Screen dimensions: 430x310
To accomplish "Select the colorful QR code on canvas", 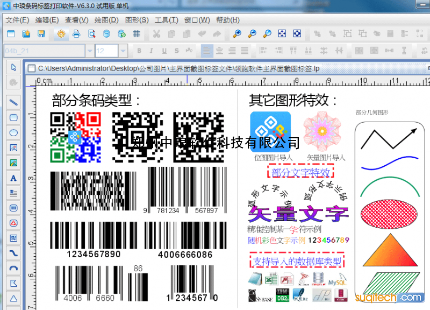I will click(x=75, y=137).
